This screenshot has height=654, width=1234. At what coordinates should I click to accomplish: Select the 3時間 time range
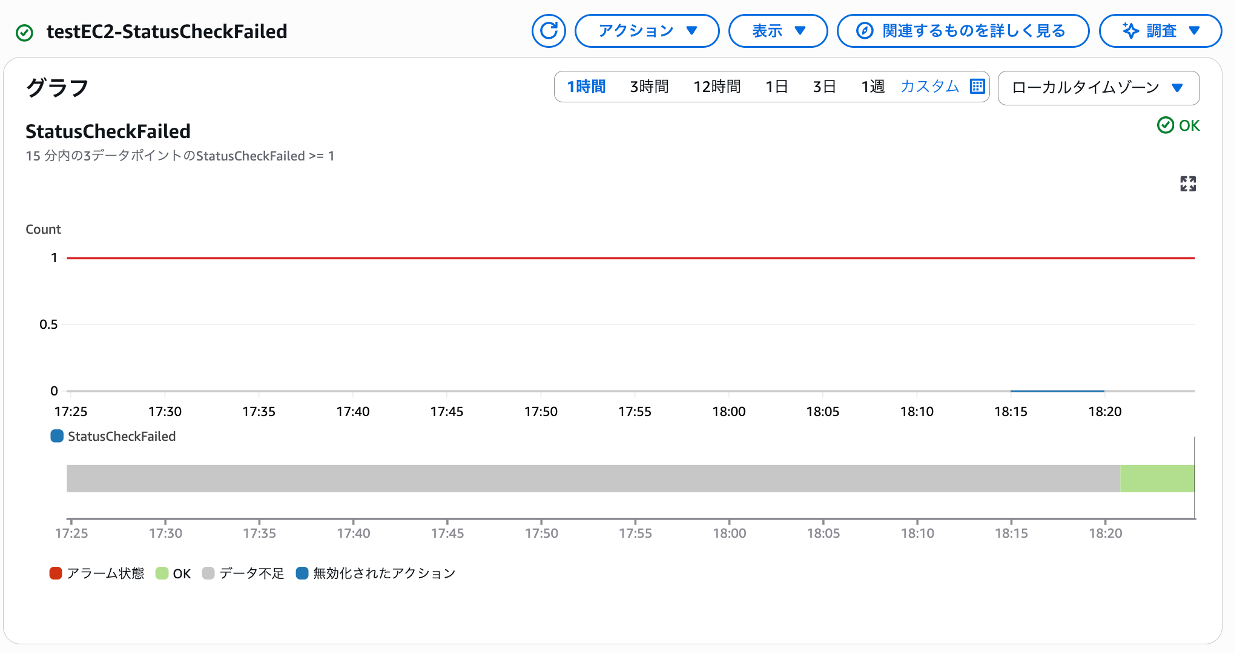click(649, 87)
